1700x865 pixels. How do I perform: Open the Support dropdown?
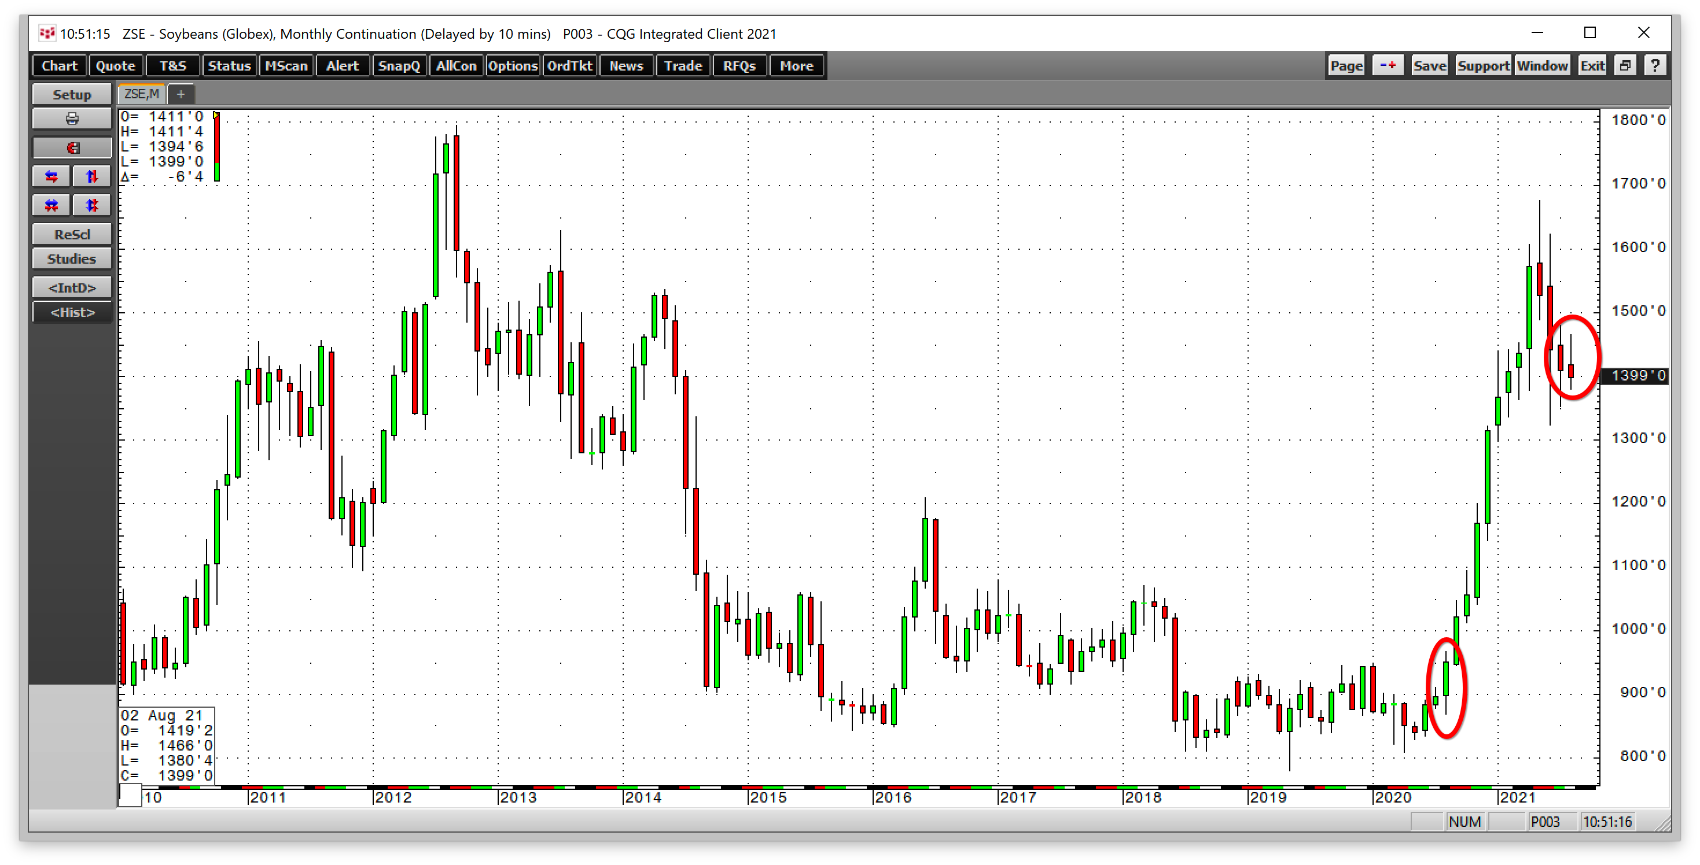coord(1483,65)
